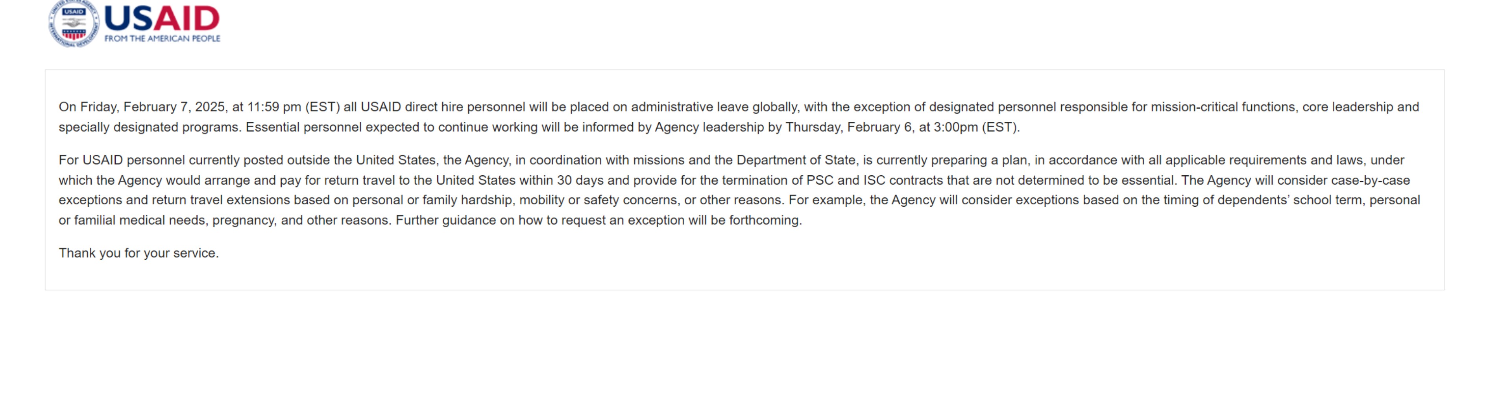Image resolution: width=1487 pixels, height=393 pixels.
Task: Click the '3:00pm (EST)' text
Action: point(976,127)
